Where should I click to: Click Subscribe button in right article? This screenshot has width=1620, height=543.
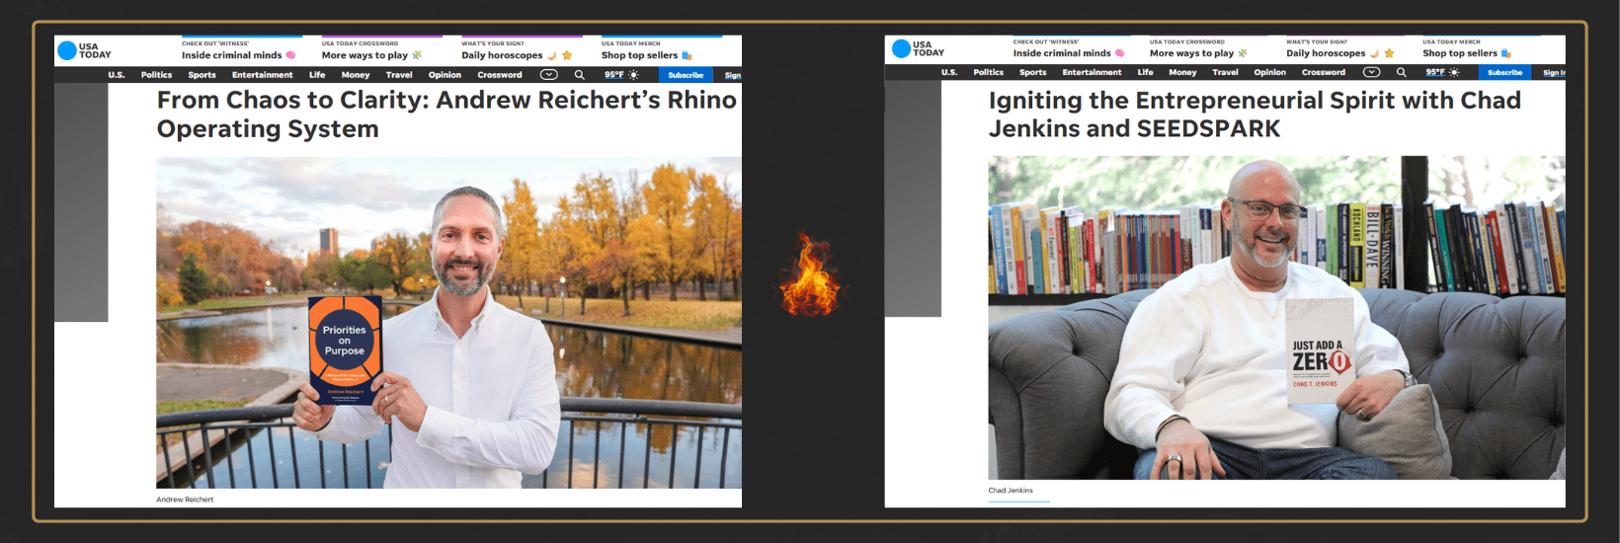tap(1504, 72)
